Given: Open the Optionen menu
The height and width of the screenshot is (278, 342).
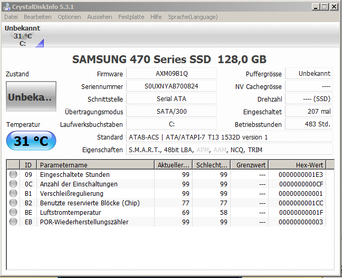Looking at the screenshot, I should pos(69,17).
